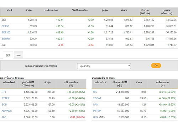Select SCB last price 127.00
178x128 pixels.
click(x=51, y=105)
